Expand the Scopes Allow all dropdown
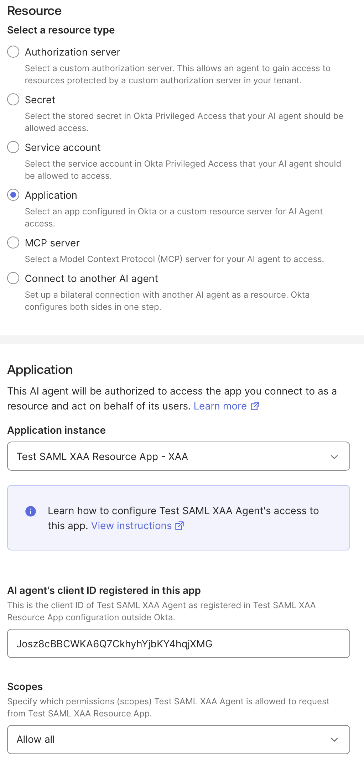 coord(178,740)
